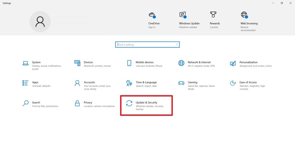The width and height of the screenshot is (295, 157).
Task: Click the Rewards medal icon
Action: 213,15
